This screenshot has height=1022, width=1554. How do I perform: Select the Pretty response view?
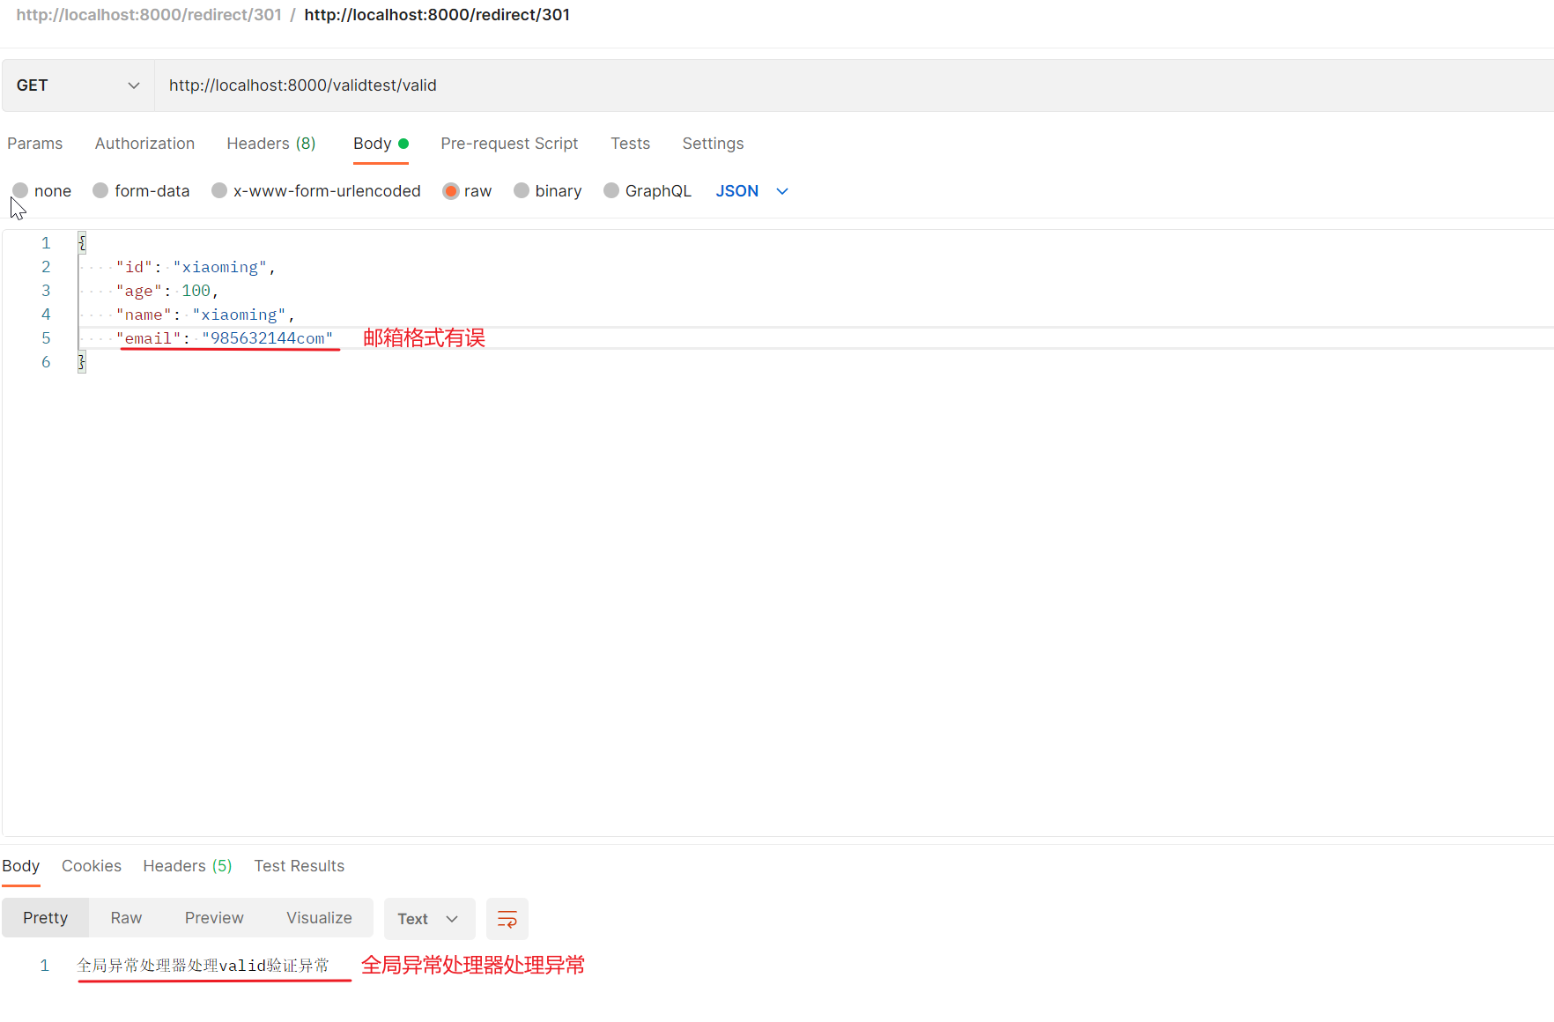tap(46, 918)
